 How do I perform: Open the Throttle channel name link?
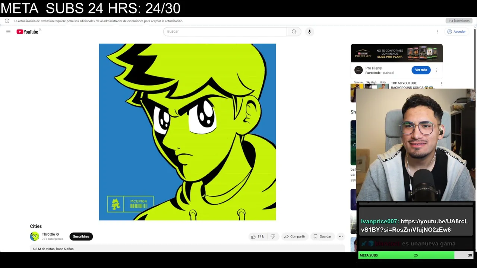point(48,234)
